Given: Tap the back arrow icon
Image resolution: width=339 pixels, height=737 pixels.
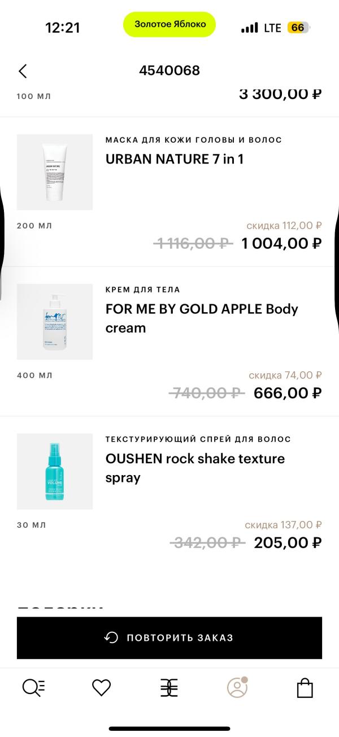Looking at the screenshot, I should [23, 71].
